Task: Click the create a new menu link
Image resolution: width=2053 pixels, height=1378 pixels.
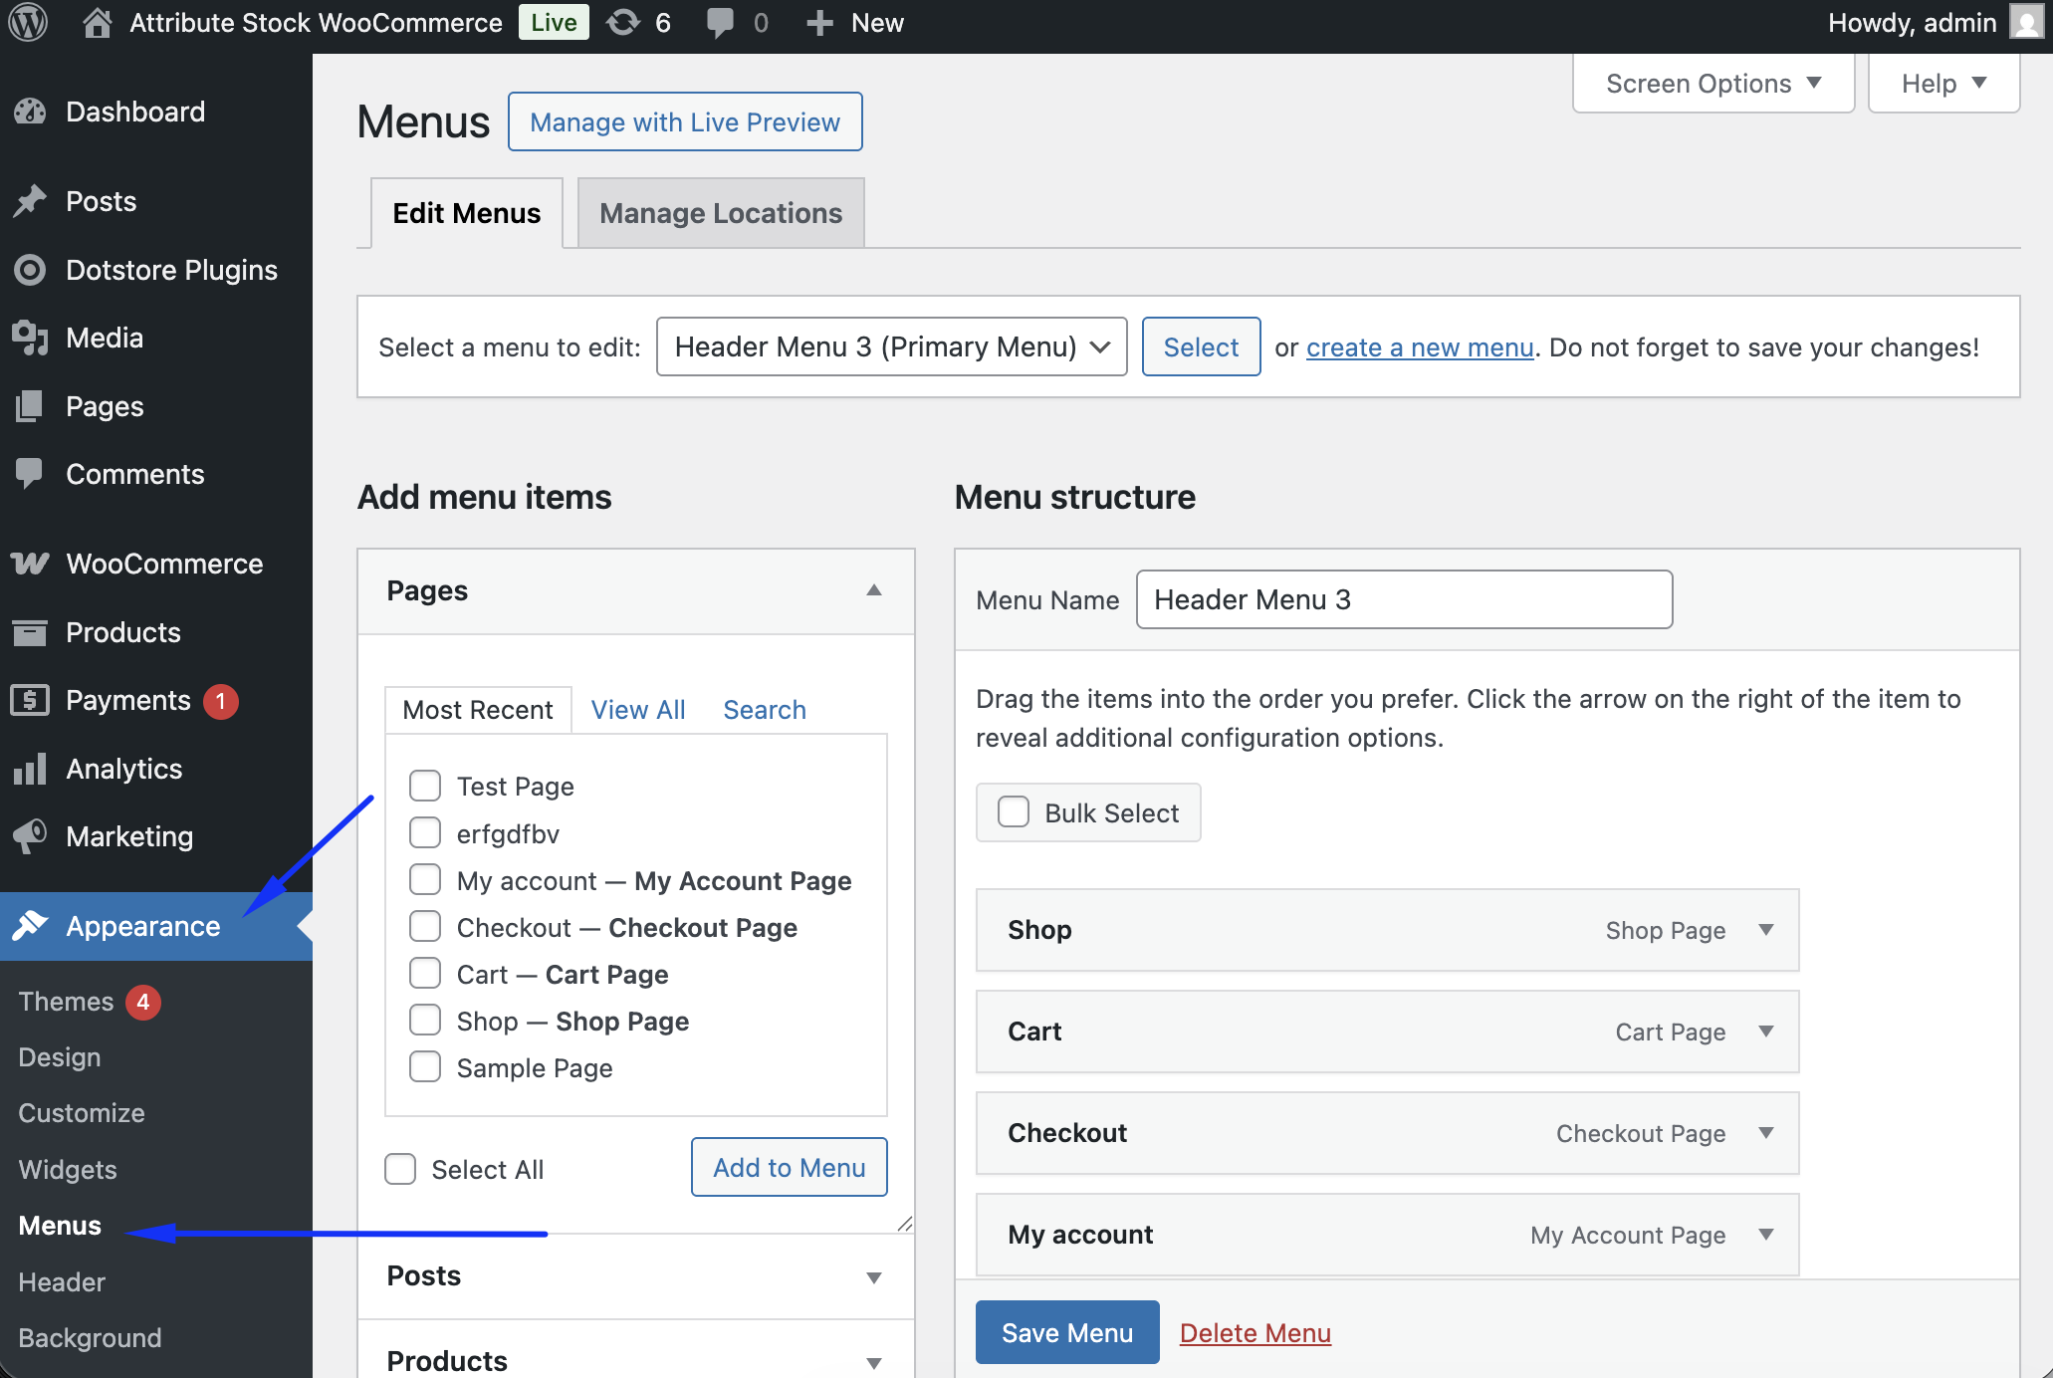Action: pos(1419,347)
